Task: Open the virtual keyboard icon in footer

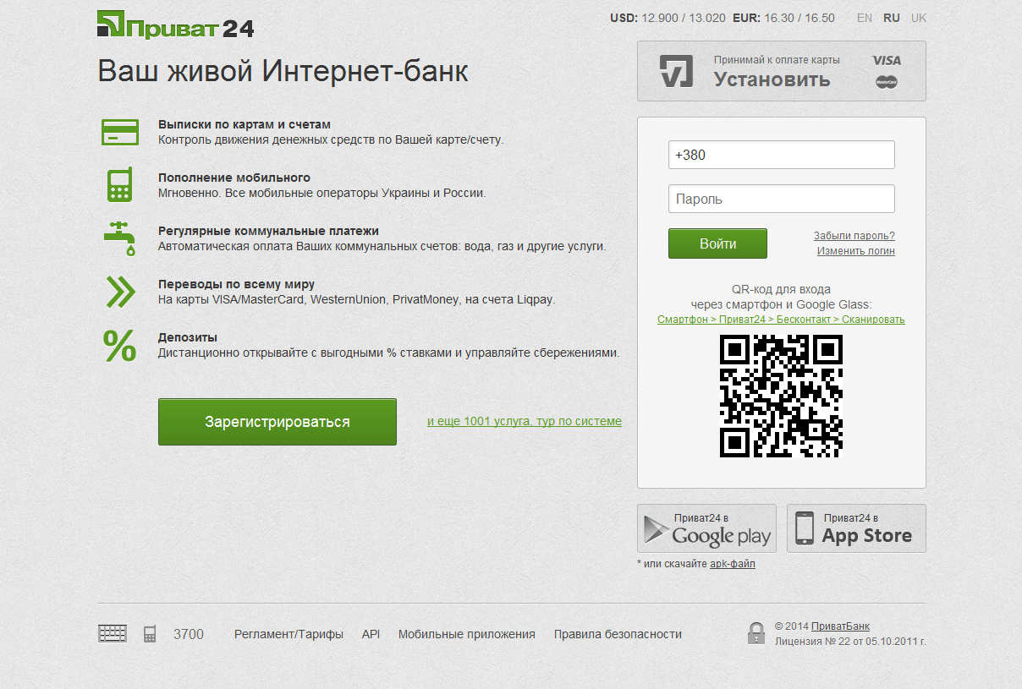Action: tap(113, 633)
